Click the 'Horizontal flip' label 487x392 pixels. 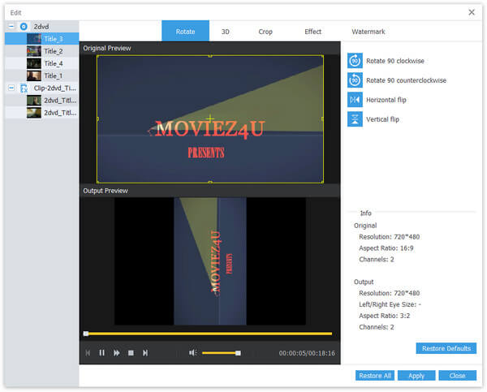[386, 100]
